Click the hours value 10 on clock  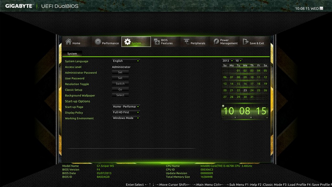pos(229,111)
